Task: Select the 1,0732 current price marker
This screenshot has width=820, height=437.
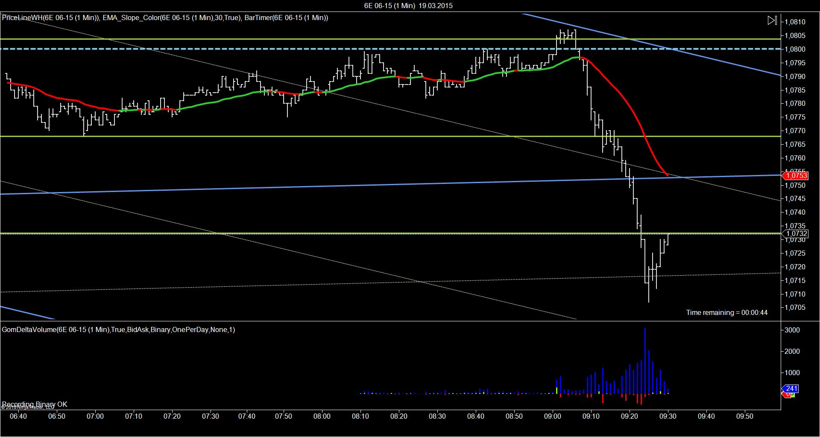Action: point(795,233)
